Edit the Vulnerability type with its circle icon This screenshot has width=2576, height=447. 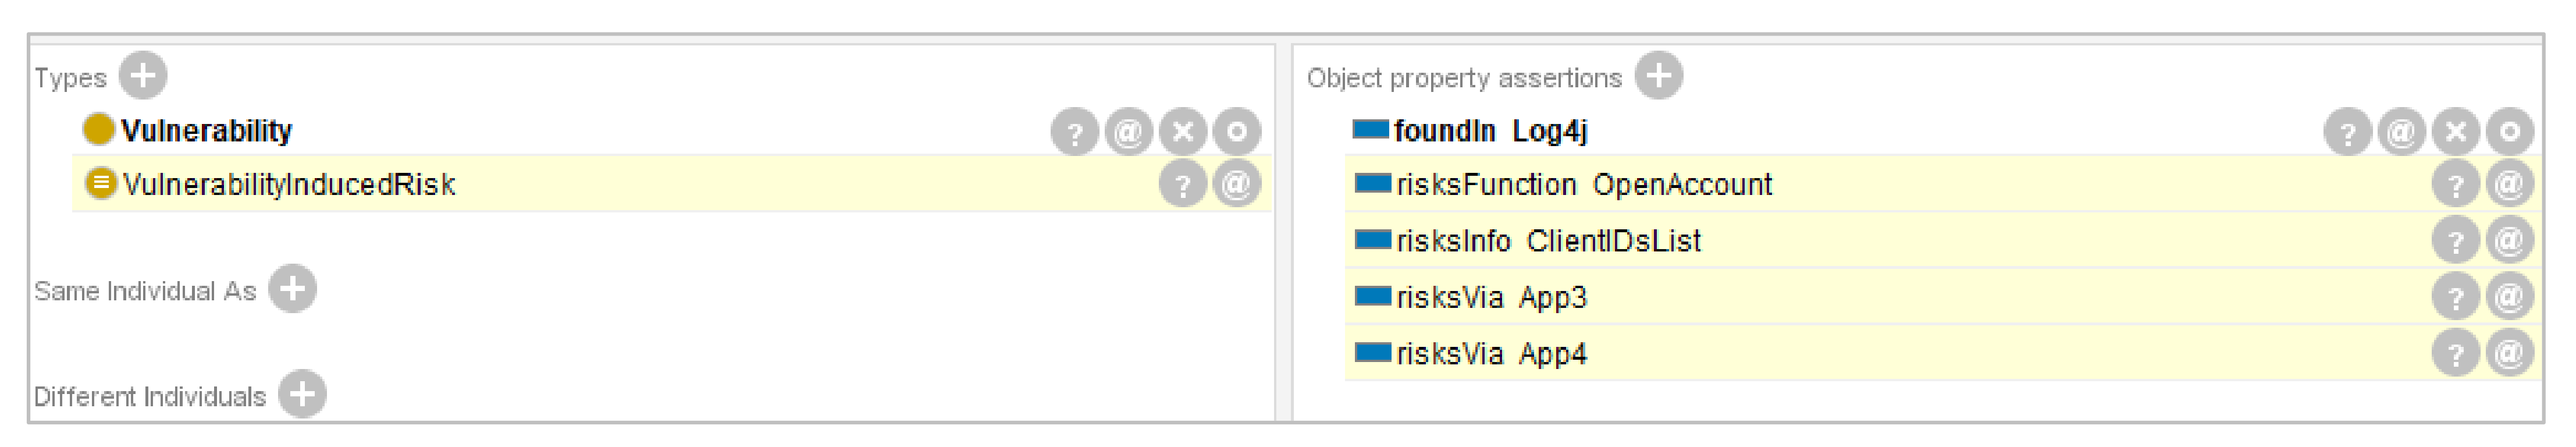pos(1237,131)
